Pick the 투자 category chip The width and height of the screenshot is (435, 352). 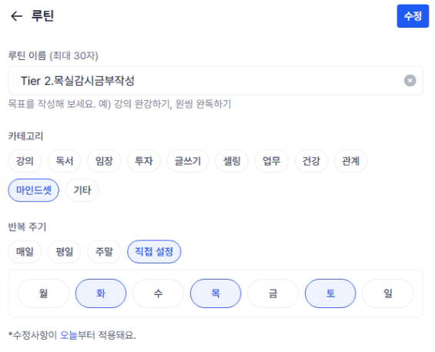tap(144, 161)
